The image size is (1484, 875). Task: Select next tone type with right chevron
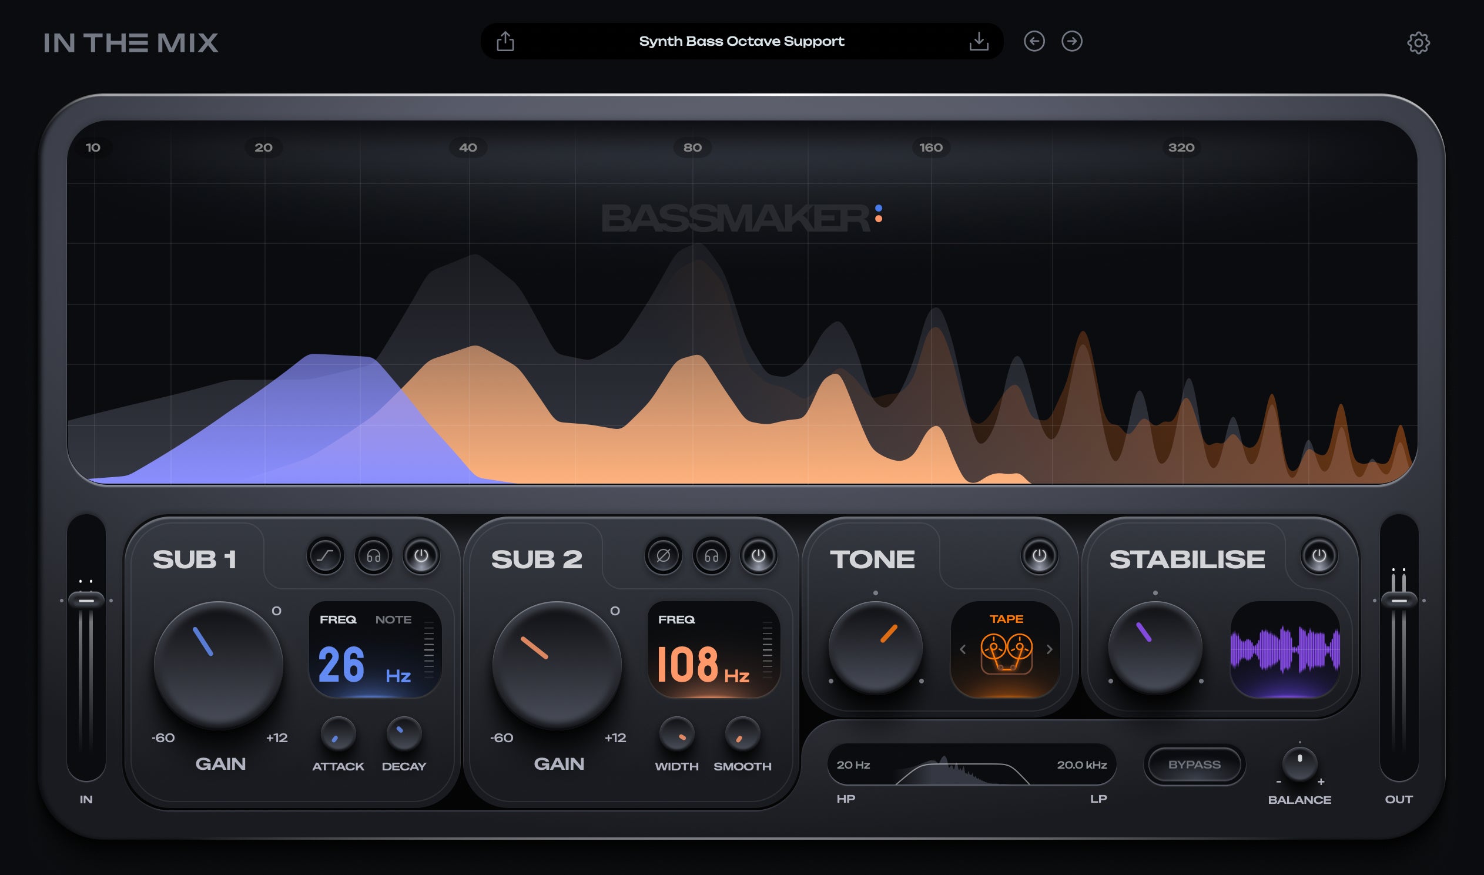click(1050, 649)
